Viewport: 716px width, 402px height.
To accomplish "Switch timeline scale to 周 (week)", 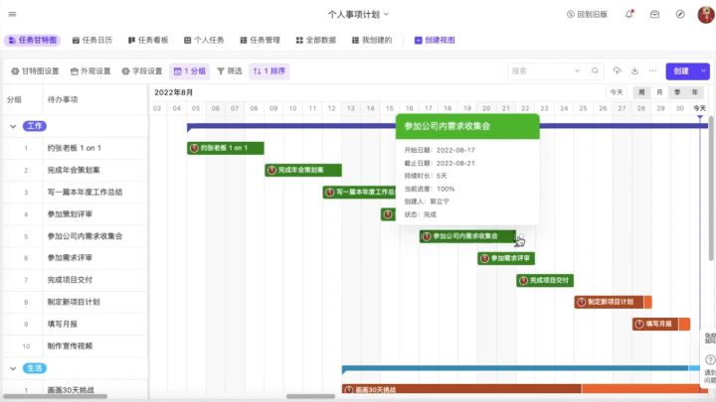I will (641, 92).
